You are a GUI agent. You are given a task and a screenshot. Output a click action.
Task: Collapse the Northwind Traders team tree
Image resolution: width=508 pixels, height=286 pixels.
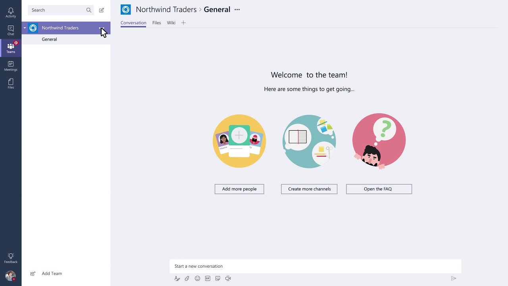(x=25, y=28)
